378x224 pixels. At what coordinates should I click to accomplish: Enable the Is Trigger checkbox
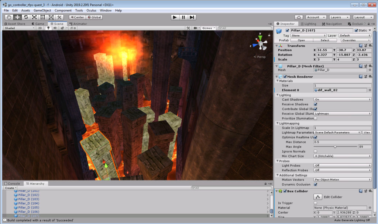315,203
